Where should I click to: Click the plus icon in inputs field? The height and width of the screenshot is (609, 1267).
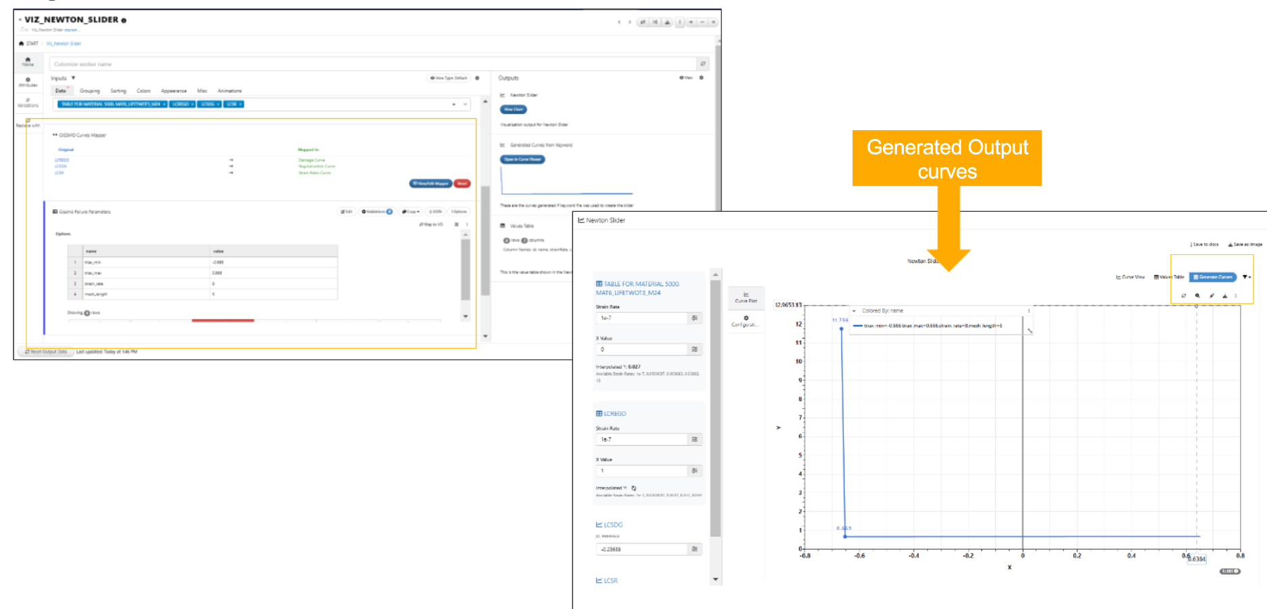[x=454, y=104]
